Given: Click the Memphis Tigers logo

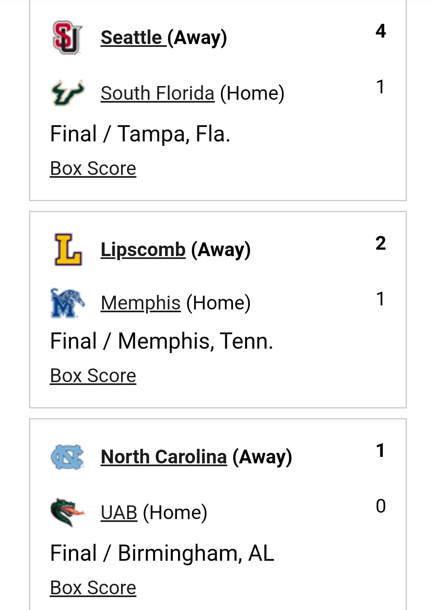Looking at the screenshot, I should [67, 303].
